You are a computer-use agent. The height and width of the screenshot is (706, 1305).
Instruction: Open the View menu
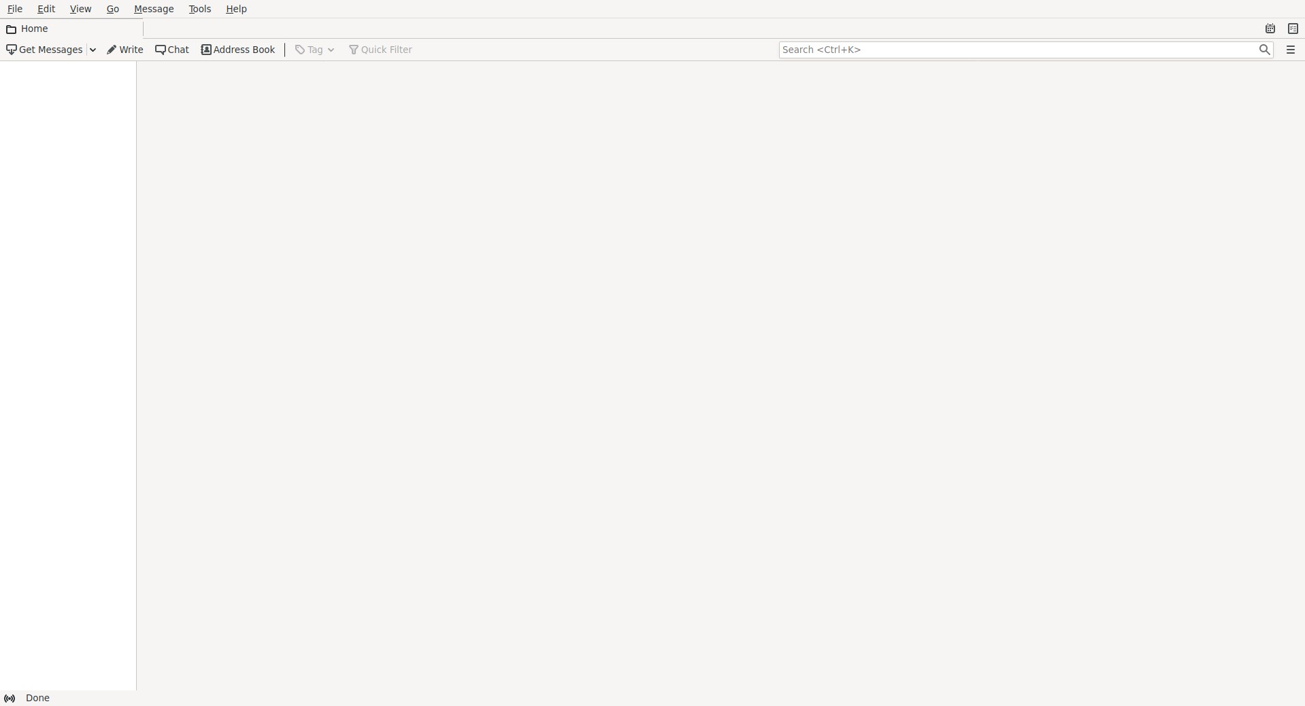pyautogui.click(x=80, y=9)
